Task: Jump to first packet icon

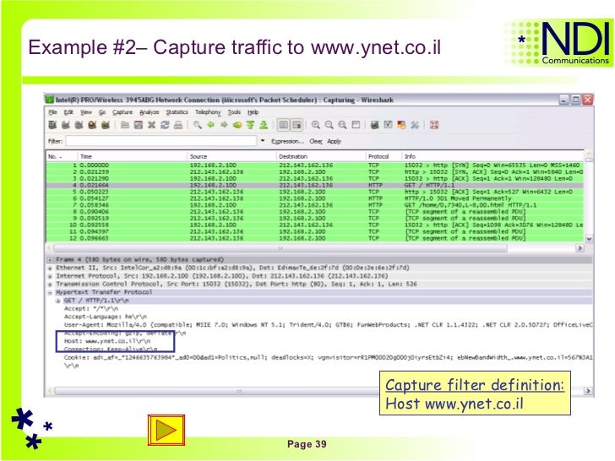Action: click(251, 125)
